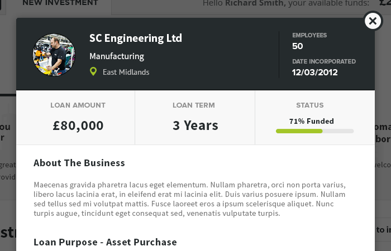The height and width of the screenshot is (251, 391).
Task: Click the round company profile photo
Action: pyautogui.click(x=54, y=55)
